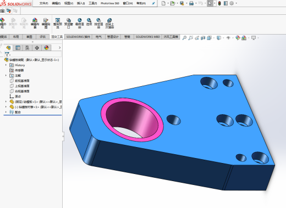Toggle the menu bar pin icon
This screenshot has height=208, width=286.
[153, 3]
